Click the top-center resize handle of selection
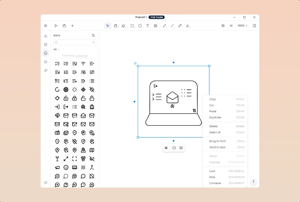 [x=173, y=62]
